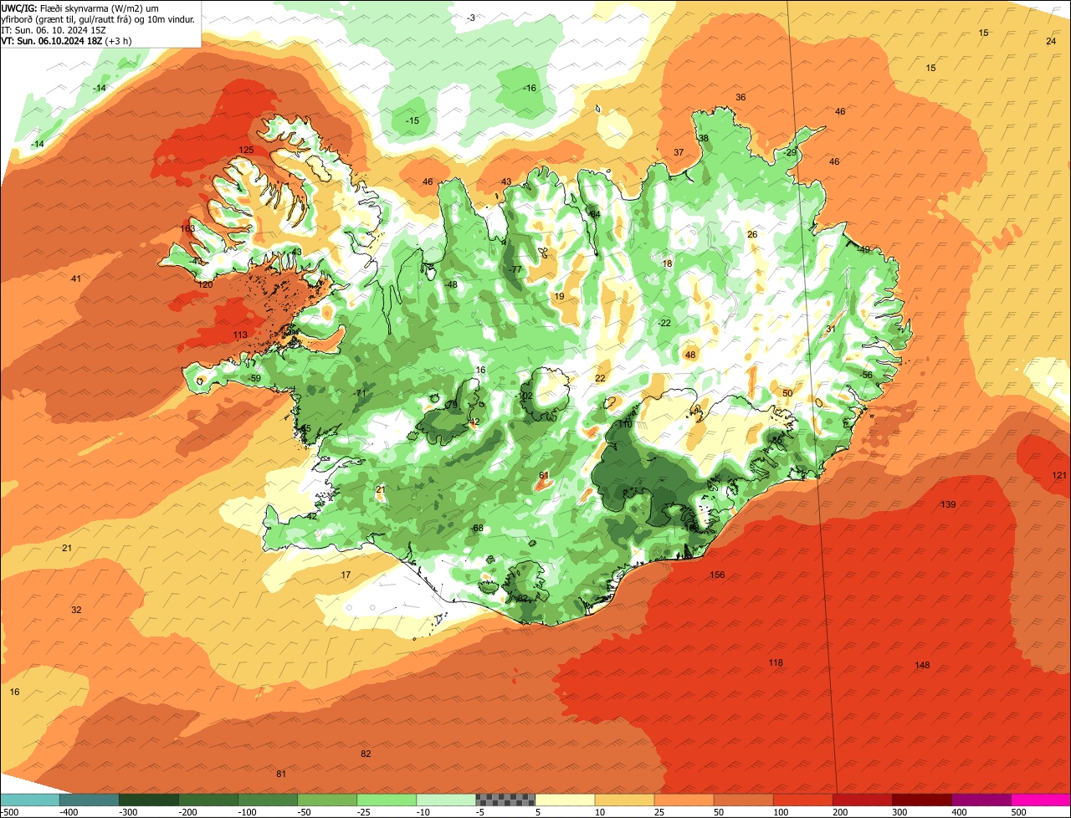Select the legend color between -200 and -100

click(x=208, y=800)
